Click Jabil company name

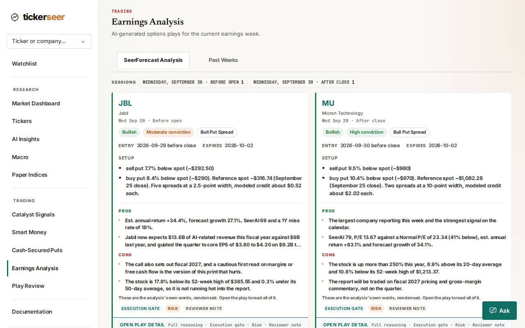(x=123, y=113)
